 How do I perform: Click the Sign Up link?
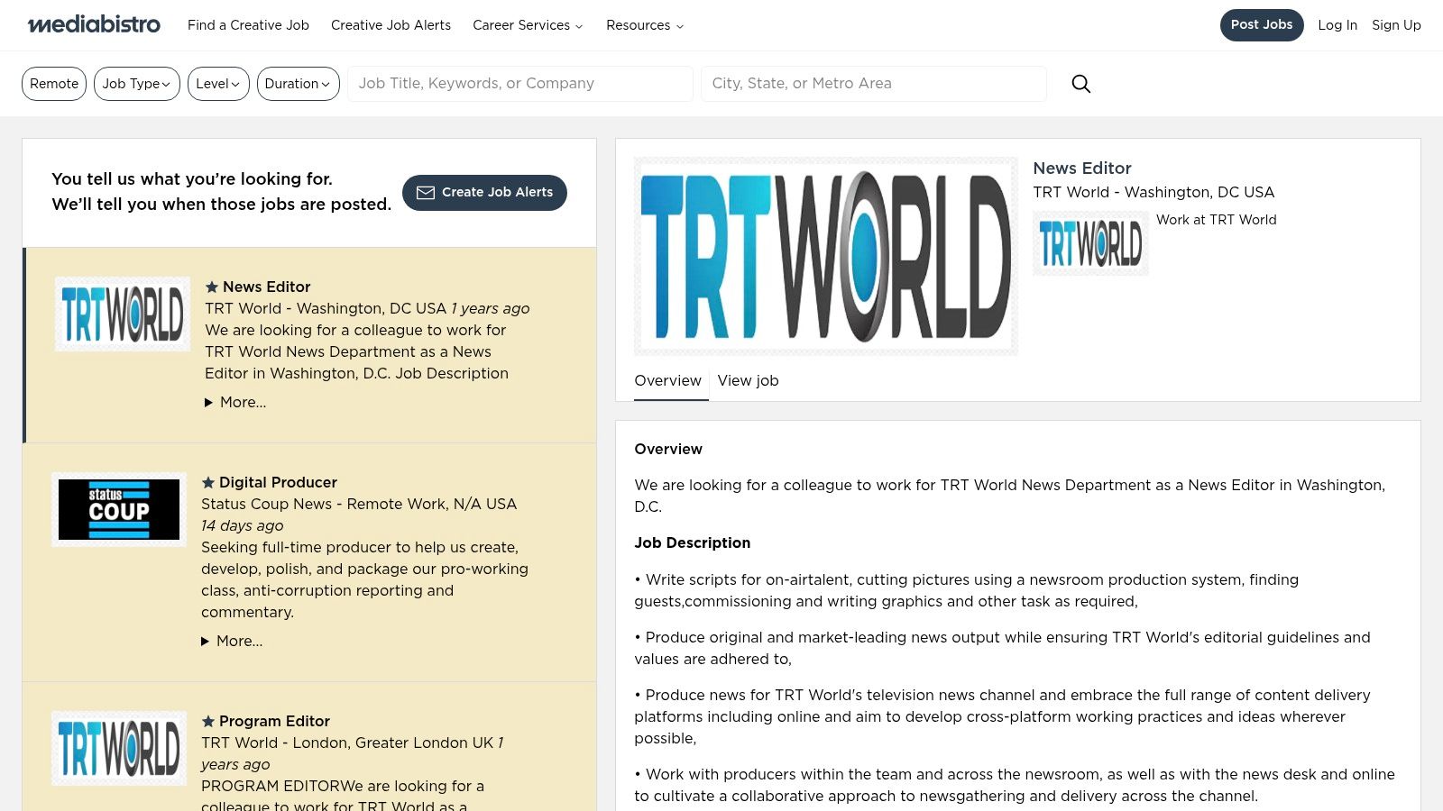tap(1396, 25)
